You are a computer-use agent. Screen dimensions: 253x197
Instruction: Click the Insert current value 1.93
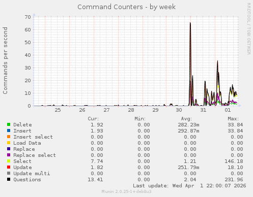[x=97, y=131]
